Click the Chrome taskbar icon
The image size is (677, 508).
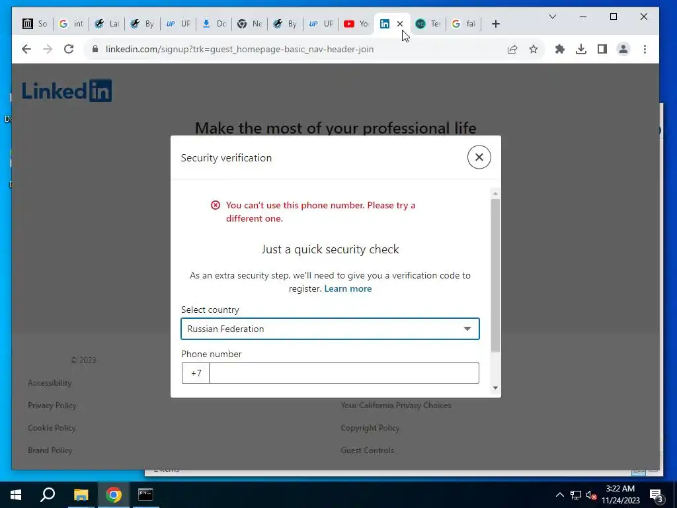114,495
